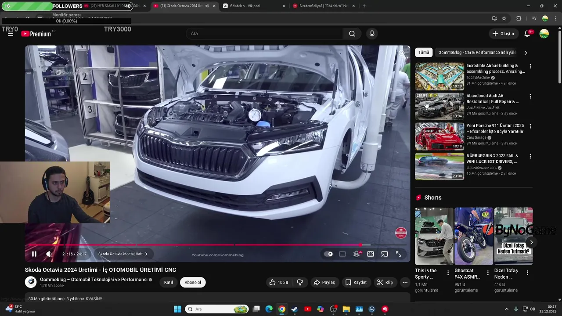562x316 pixels.
Task: Open File Explorer from taskbar
Action: (346, 309)
